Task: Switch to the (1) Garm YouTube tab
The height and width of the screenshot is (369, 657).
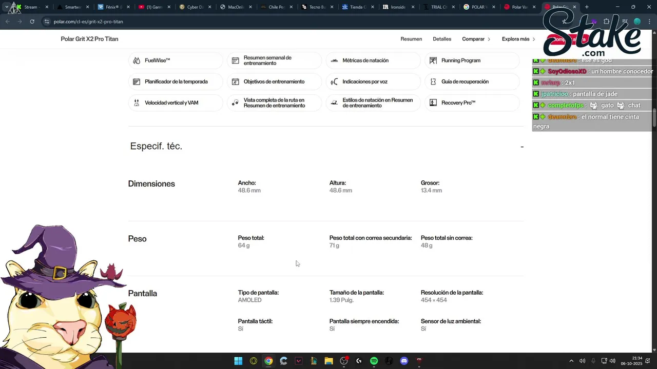Action: tap(154, 7)
